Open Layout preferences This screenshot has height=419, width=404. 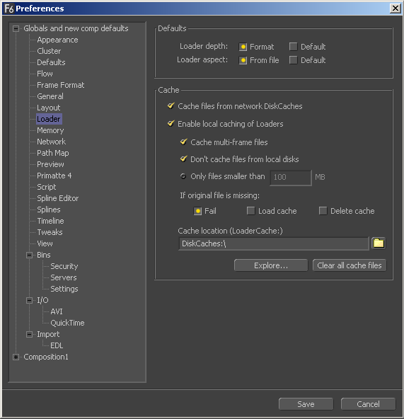coord(48,108)
